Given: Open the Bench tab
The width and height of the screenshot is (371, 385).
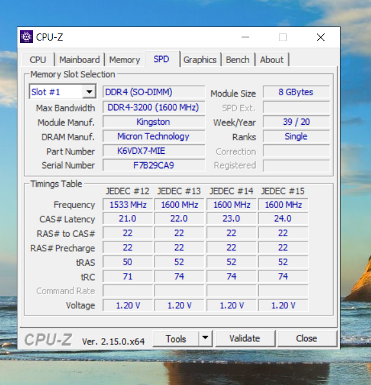Looking at the screenshot, I should (x=238, y=60).
